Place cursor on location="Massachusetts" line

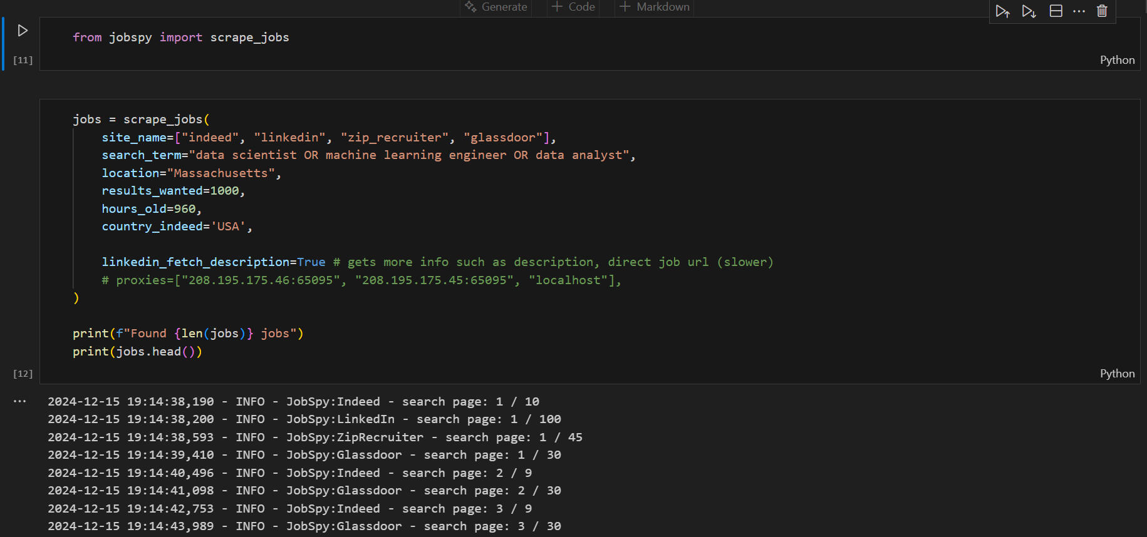tap(191, 173)
